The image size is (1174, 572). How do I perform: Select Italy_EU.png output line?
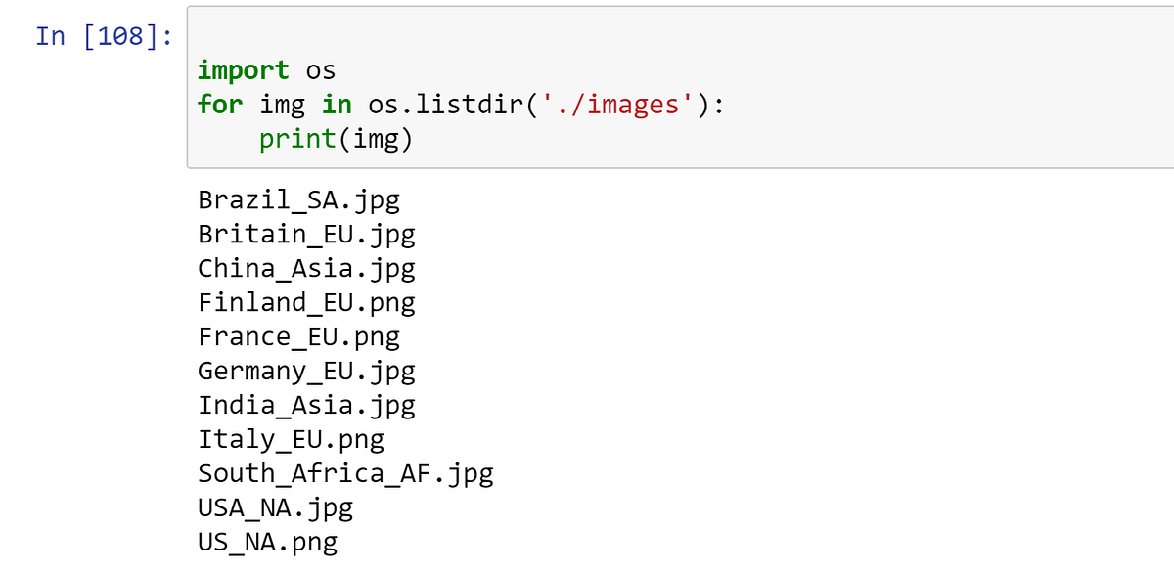(291, 439)
